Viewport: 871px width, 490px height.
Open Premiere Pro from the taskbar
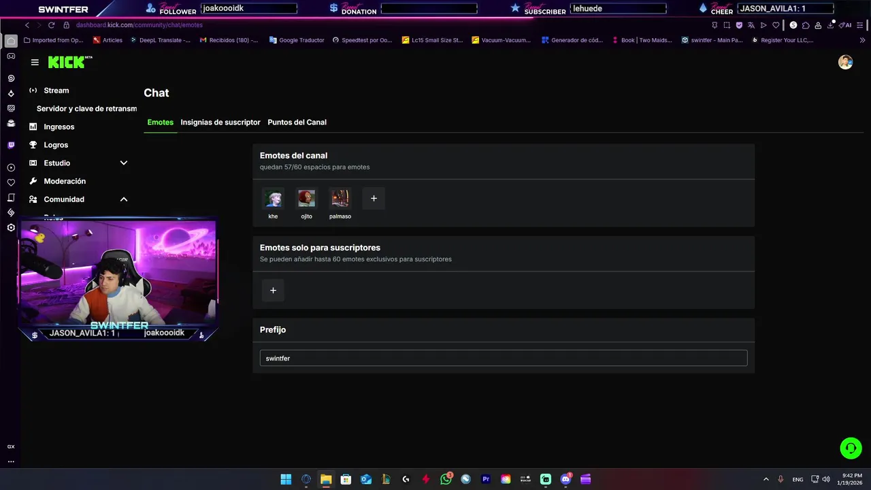[486, 479]
